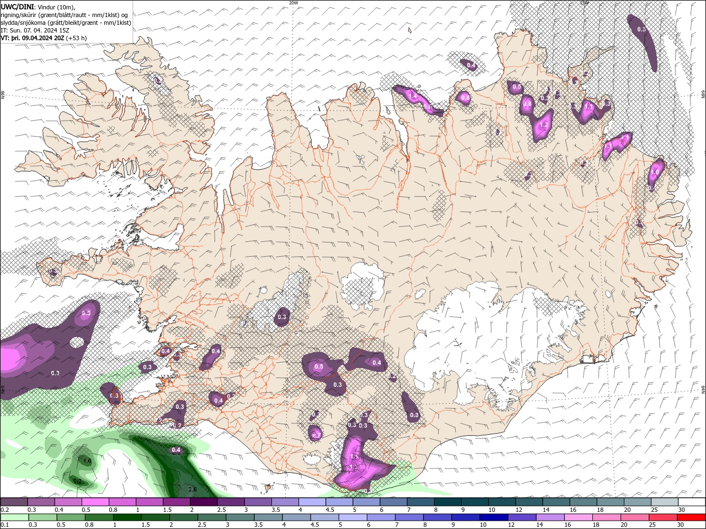706x529 pixels.
Task: Click the "1.0" rain value offshore southwest
Action: click(87, 461)
